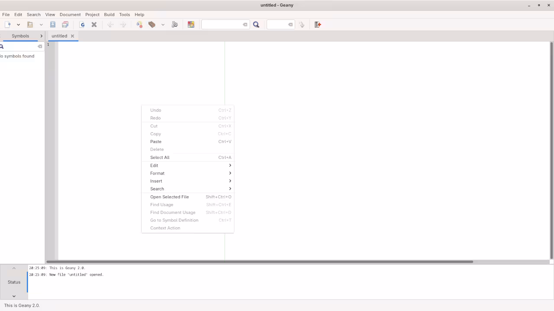Open the build actions dropdown arrow
Screen dimensions: 554x311
click(163, 25)
